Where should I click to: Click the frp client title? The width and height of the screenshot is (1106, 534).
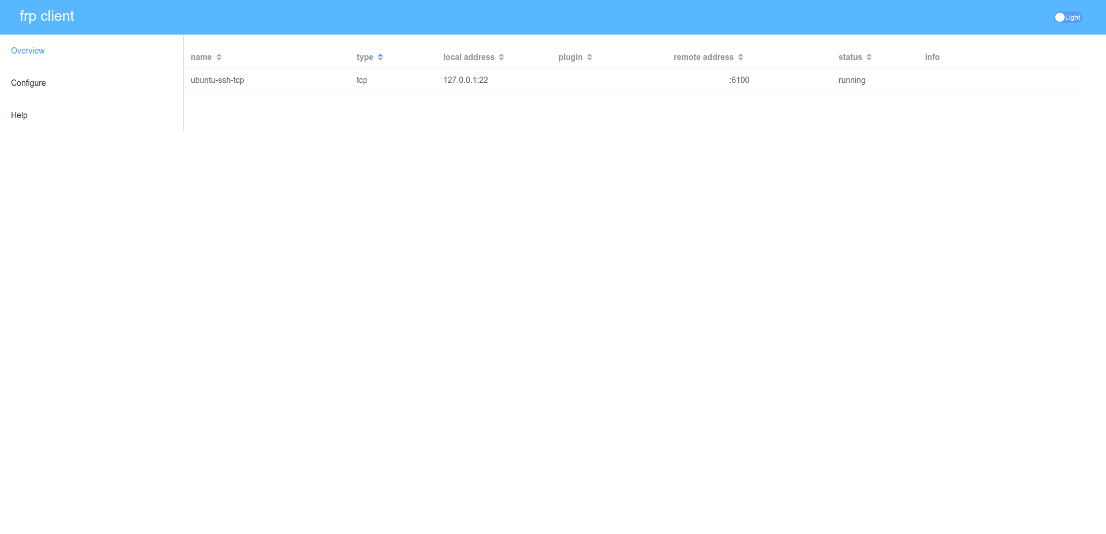click(x=47, y=16)
